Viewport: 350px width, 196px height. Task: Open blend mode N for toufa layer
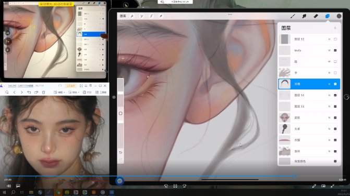tap(329, 50)
